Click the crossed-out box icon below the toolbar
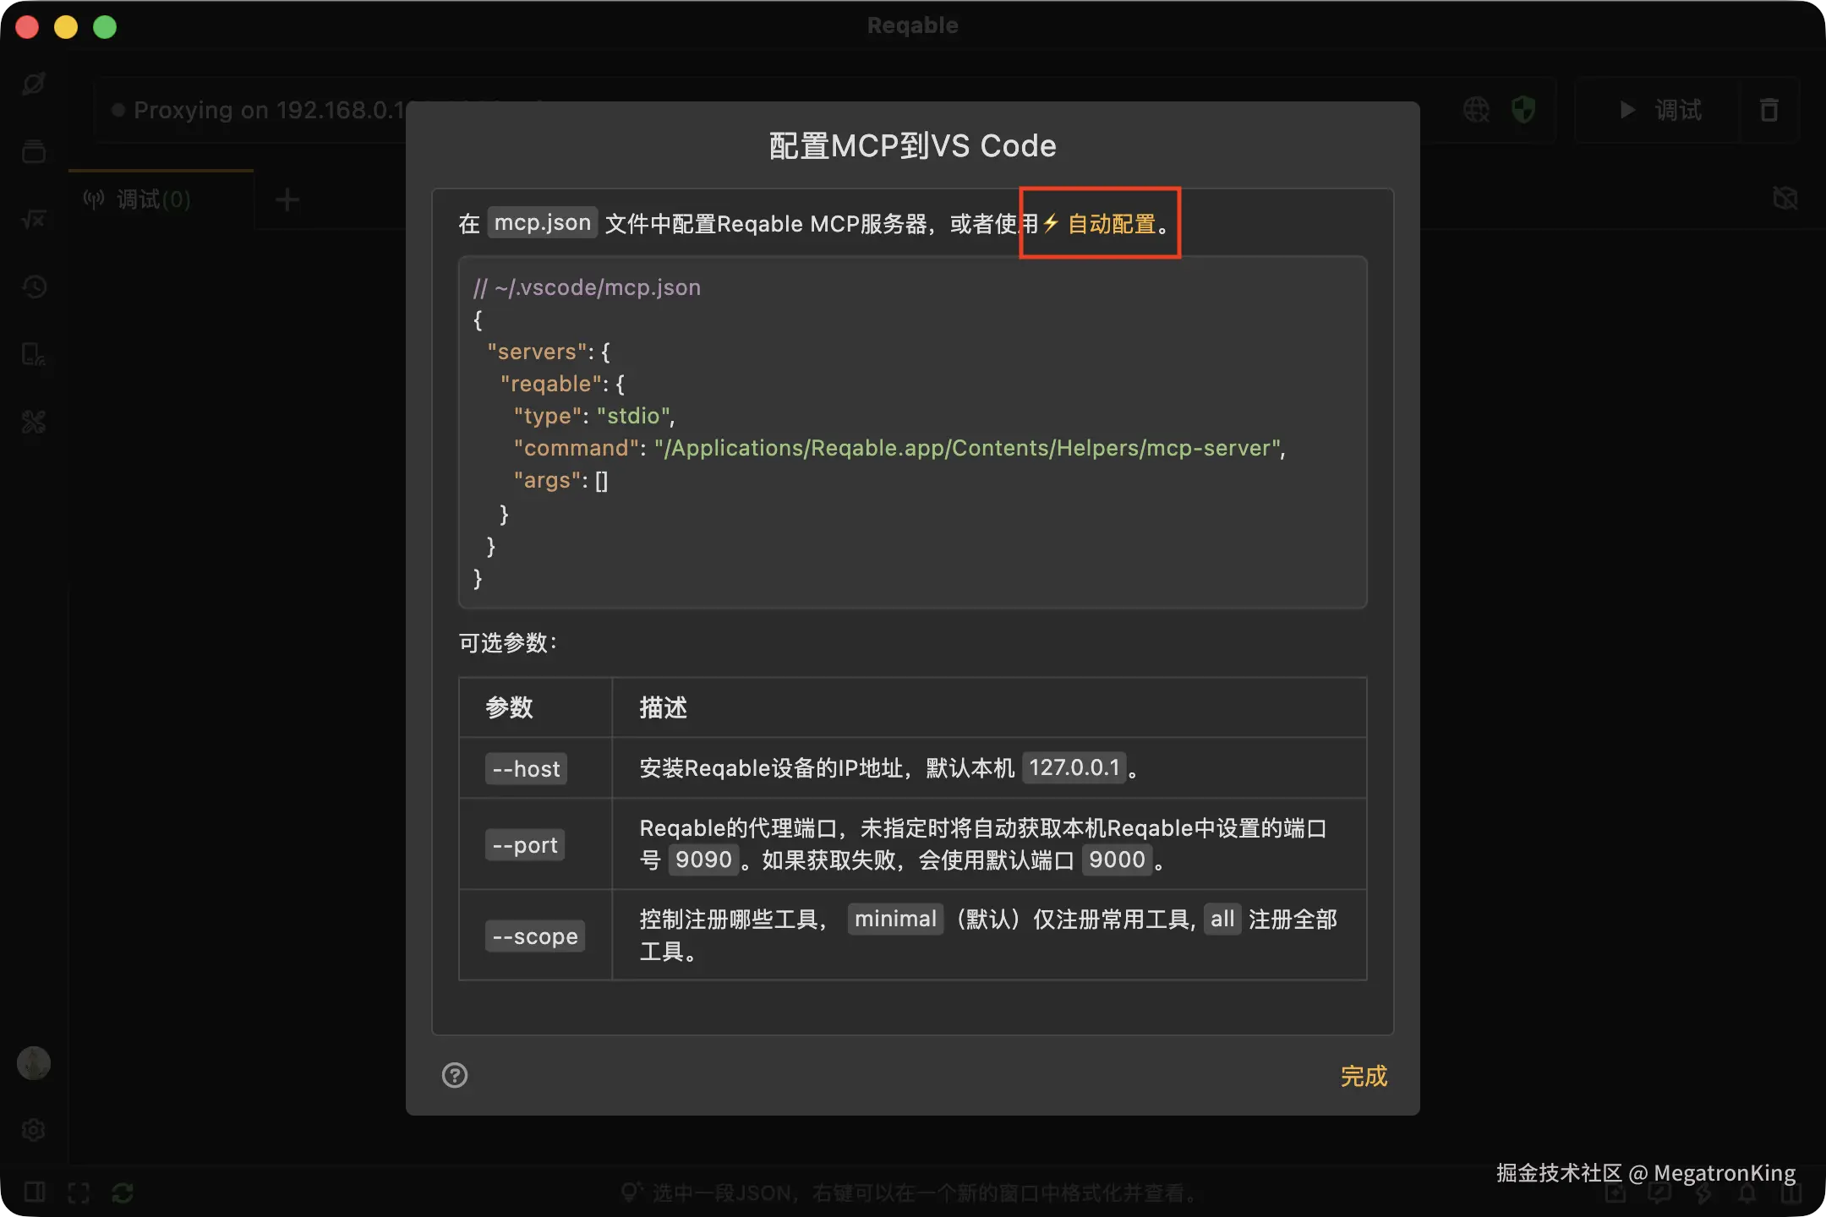1826x1217 pixels. click(x=1785, y=199)
